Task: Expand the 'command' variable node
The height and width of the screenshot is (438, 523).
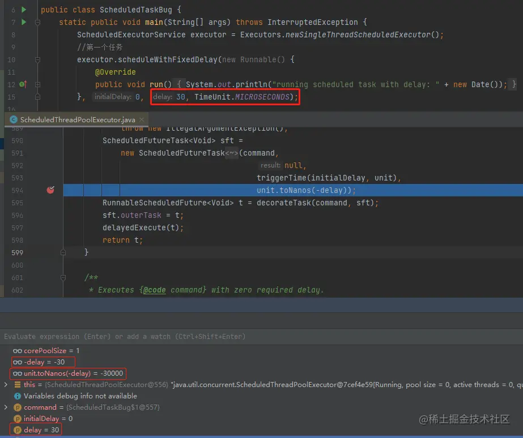Action: pos(6,407)
